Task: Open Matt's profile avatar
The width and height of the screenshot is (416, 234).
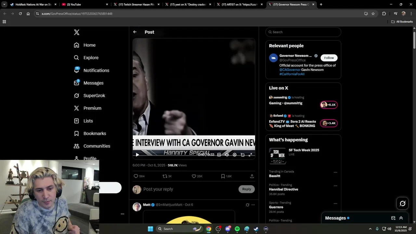Action: (x=137, y=207)
